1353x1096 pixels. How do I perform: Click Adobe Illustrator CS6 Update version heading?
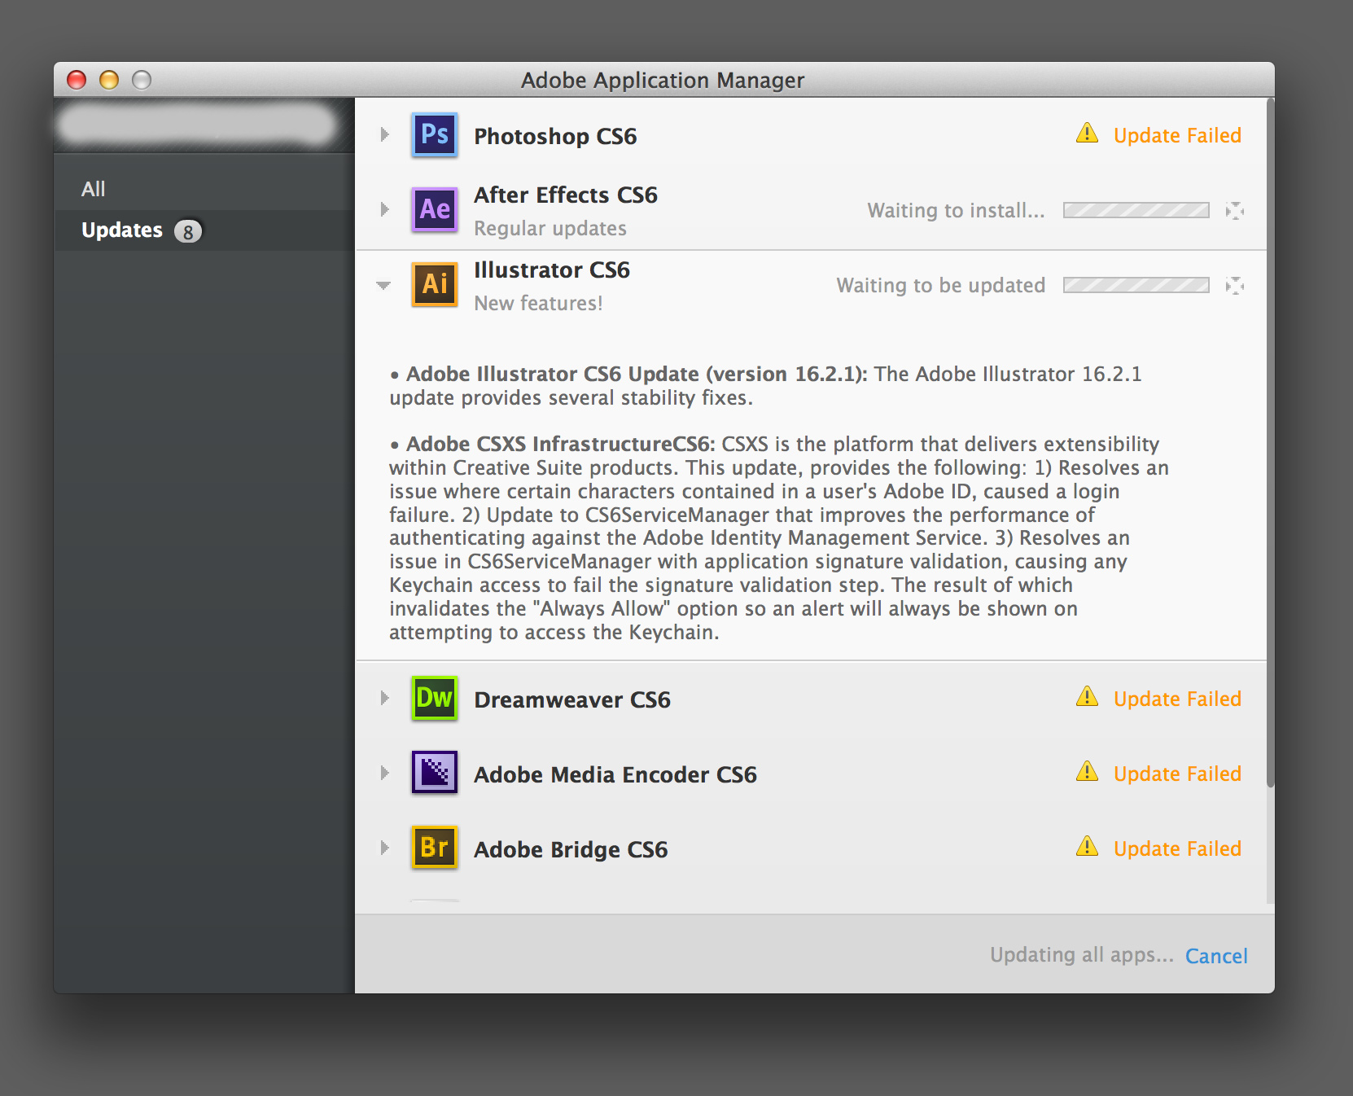pyautogui.click(x=637, y=374)
